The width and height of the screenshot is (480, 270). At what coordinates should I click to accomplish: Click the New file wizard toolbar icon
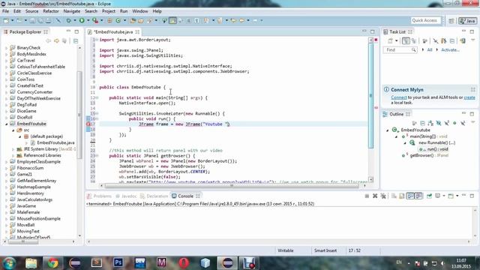6,20
